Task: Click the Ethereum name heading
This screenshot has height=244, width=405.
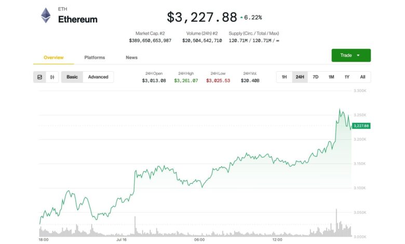Action: tap(77, 19)
